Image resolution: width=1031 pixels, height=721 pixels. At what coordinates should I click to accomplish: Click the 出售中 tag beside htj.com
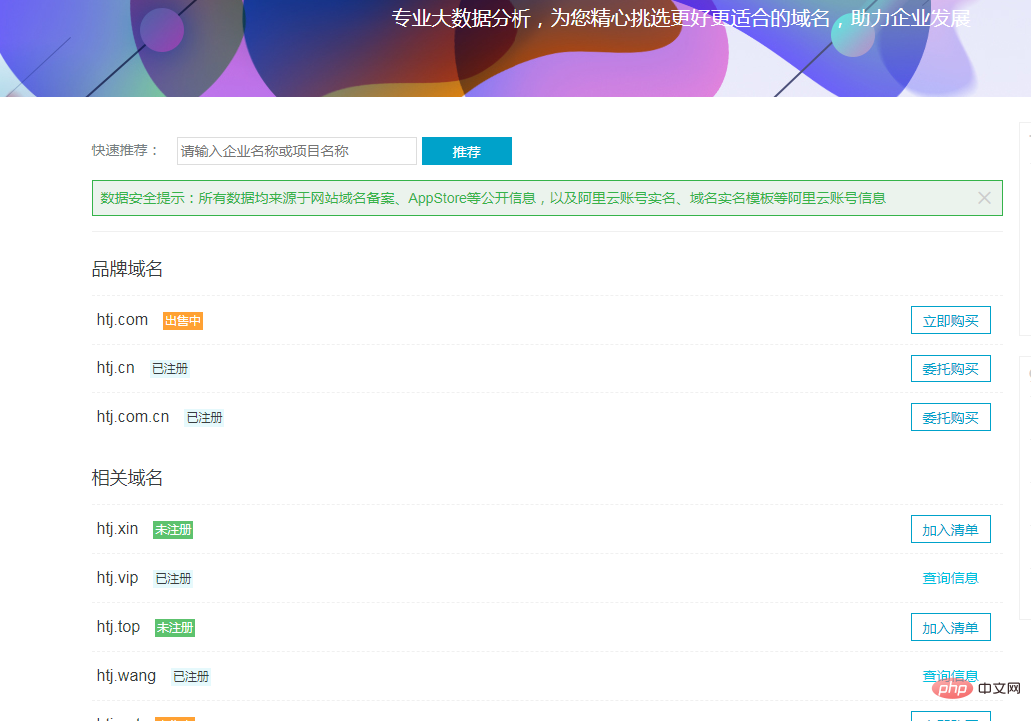click(183, 320)
